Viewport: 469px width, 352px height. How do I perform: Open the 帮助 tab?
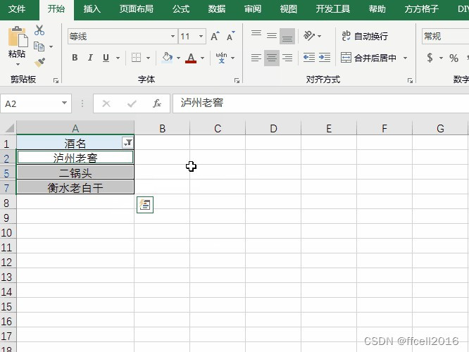pyautogui.click(x=377, y=9)
